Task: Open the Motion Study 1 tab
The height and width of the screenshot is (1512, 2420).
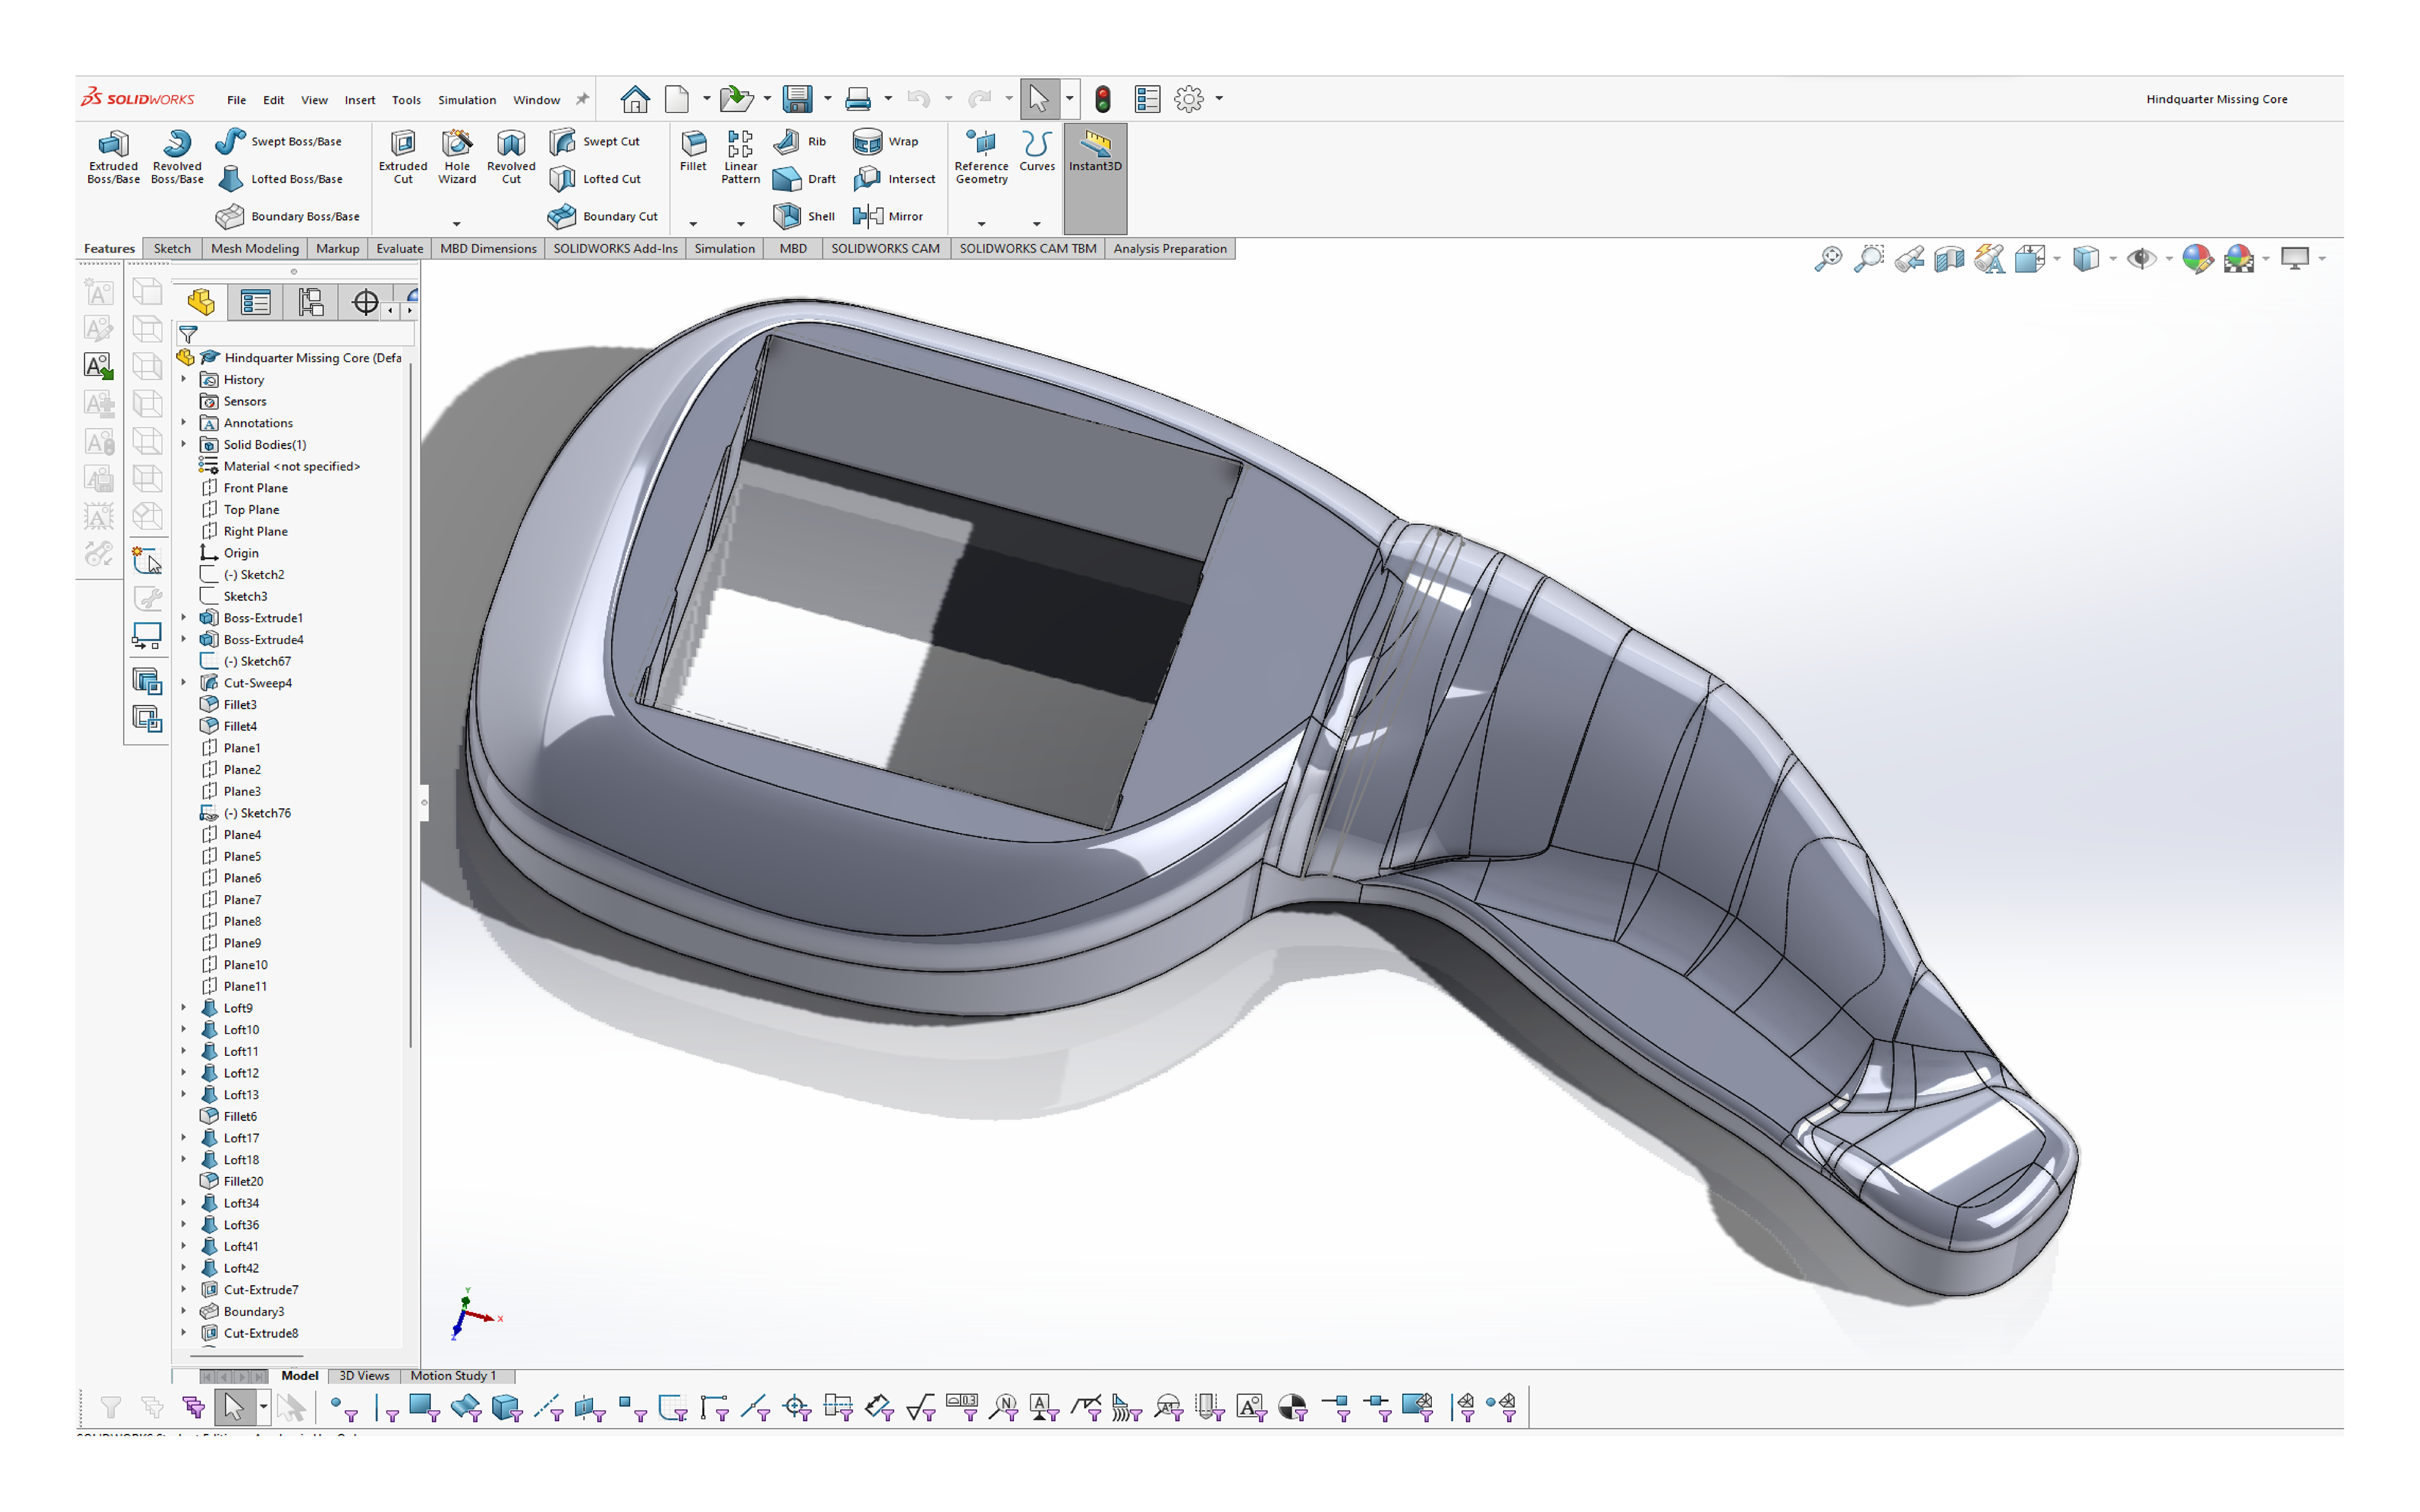Action: point(453,1376)
